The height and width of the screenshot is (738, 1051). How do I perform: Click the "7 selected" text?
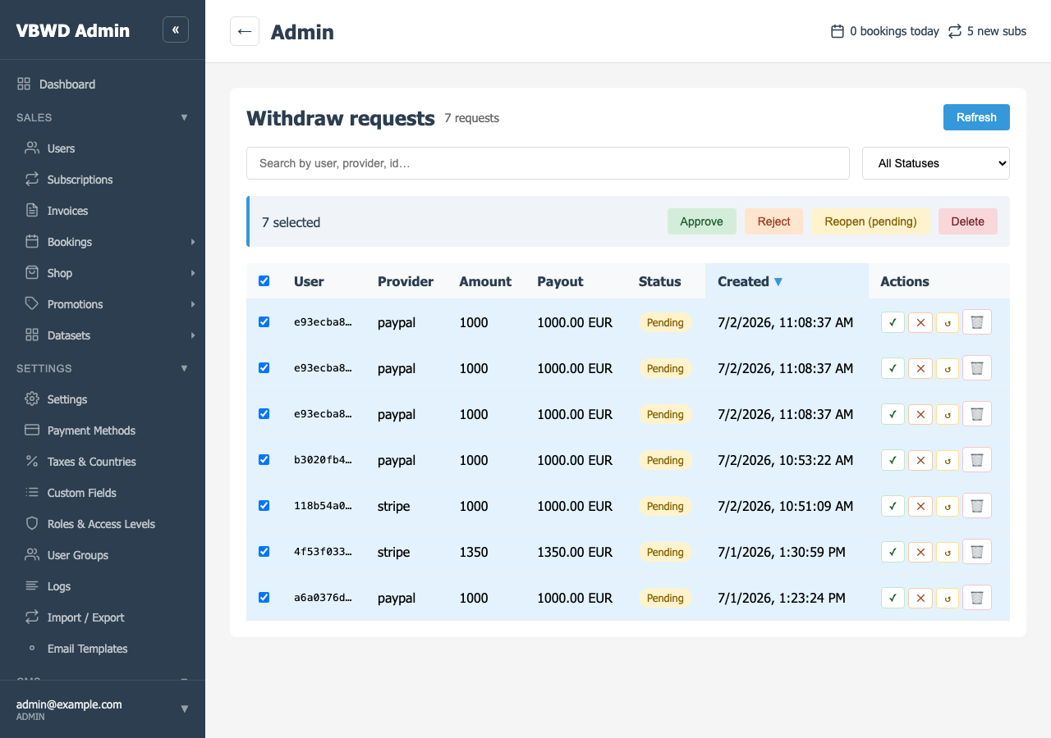coord(291,222)
